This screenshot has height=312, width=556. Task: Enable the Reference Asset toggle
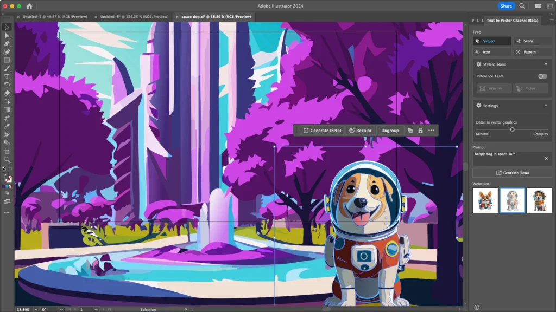tap(542, 76)
